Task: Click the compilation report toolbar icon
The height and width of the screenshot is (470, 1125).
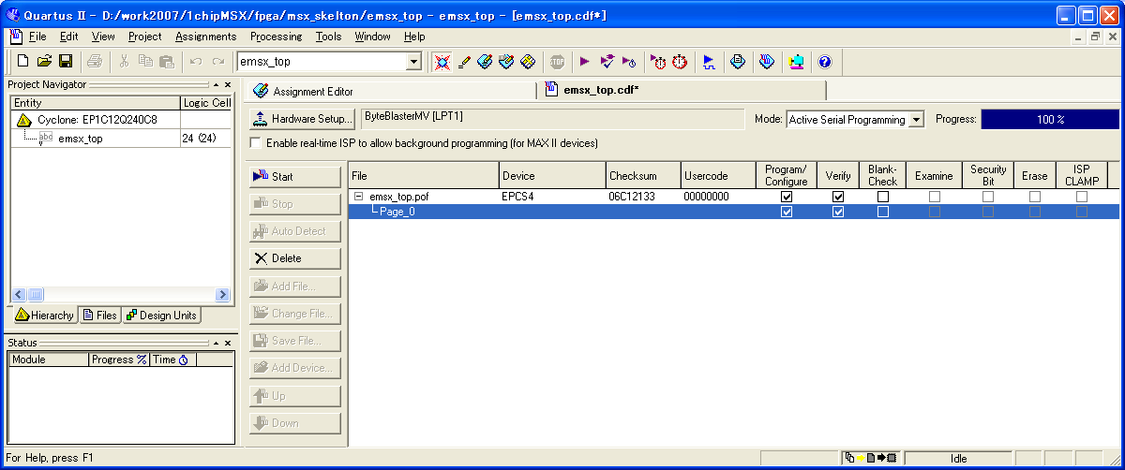Action: pos(738,62)
